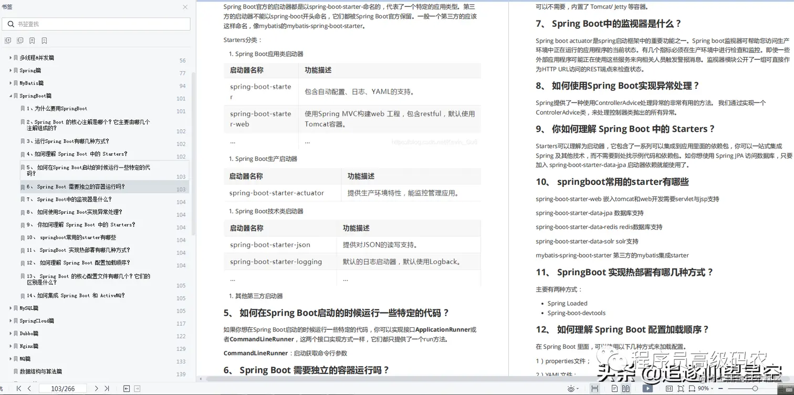Click heading 7、Spring Boot中的监视器是什么
This screenshot has width=794, height=395.
click(x=609, y=24)
